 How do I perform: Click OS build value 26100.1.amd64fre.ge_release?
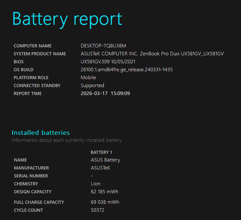coord(127,70)
